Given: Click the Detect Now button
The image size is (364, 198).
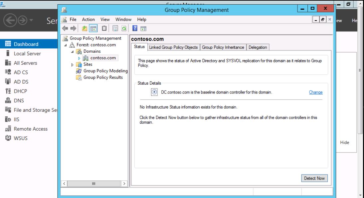Looking at the screenshot, I should point(314,178).
